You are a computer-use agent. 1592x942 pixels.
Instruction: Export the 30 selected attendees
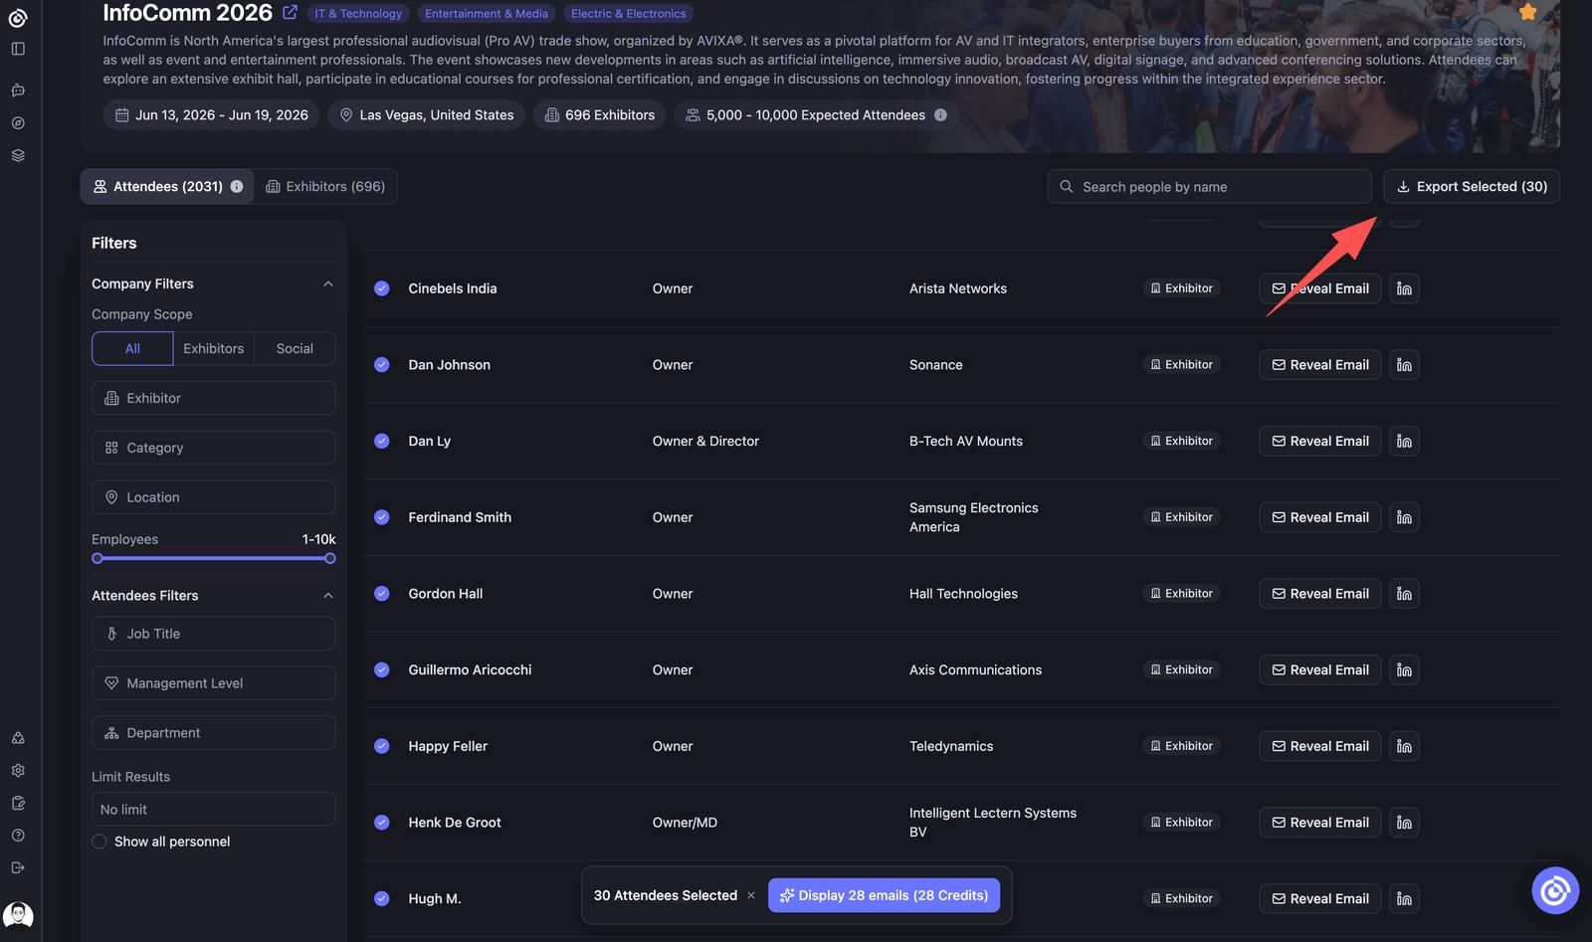tap(1472, 187)
